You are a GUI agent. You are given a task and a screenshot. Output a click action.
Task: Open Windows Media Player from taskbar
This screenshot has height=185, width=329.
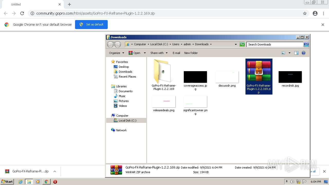38,182
